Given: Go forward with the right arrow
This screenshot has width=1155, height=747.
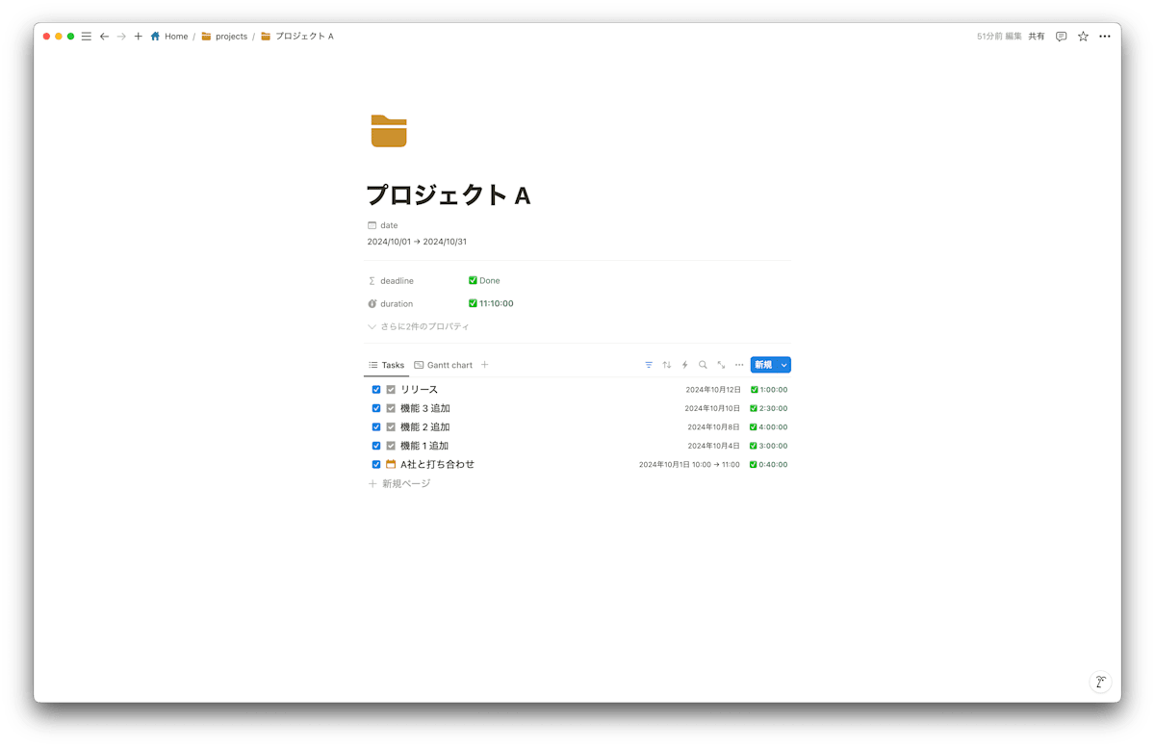Looking at the screenshot, I should (121, 37).
